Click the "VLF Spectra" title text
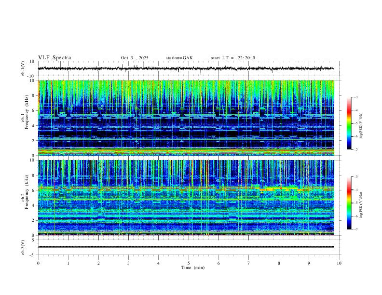Screen dimensions: 382x295 [55, 58]
